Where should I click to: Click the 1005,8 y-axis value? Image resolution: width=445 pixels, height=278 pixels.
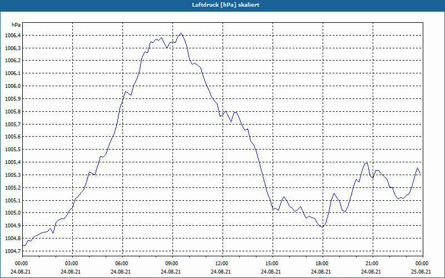point(13,112)
